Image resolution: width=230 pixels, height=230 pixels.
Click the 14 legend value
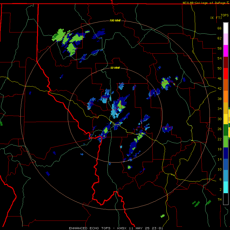coord(220,159)
